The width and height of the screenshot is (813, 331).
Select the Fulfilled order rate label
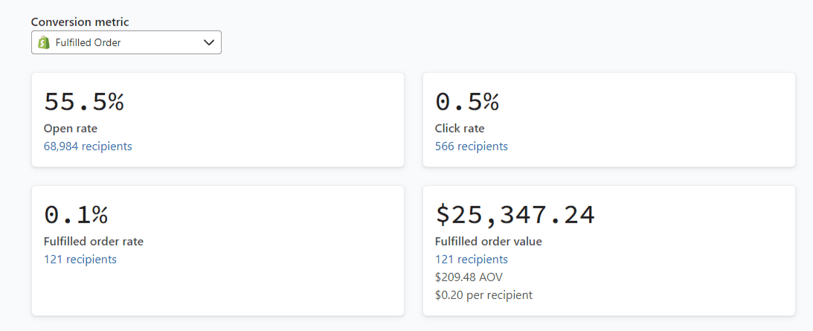[x=94, y=242]
